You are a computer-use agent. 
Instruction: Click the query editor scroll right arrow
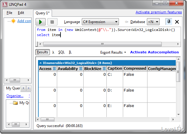tap(178, 44)
